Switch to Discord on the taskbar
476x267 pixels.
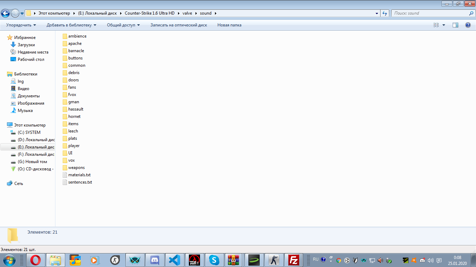[154, 260]
